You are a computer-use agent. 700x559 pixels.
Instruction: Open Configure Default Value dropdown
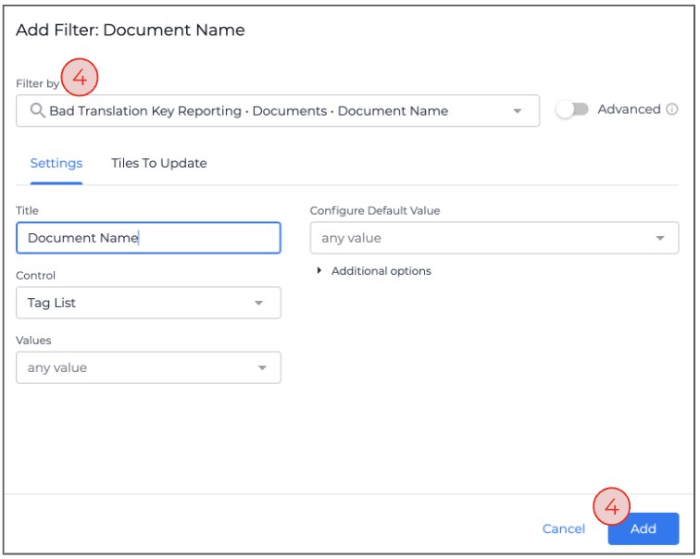(x=494, y=238)
